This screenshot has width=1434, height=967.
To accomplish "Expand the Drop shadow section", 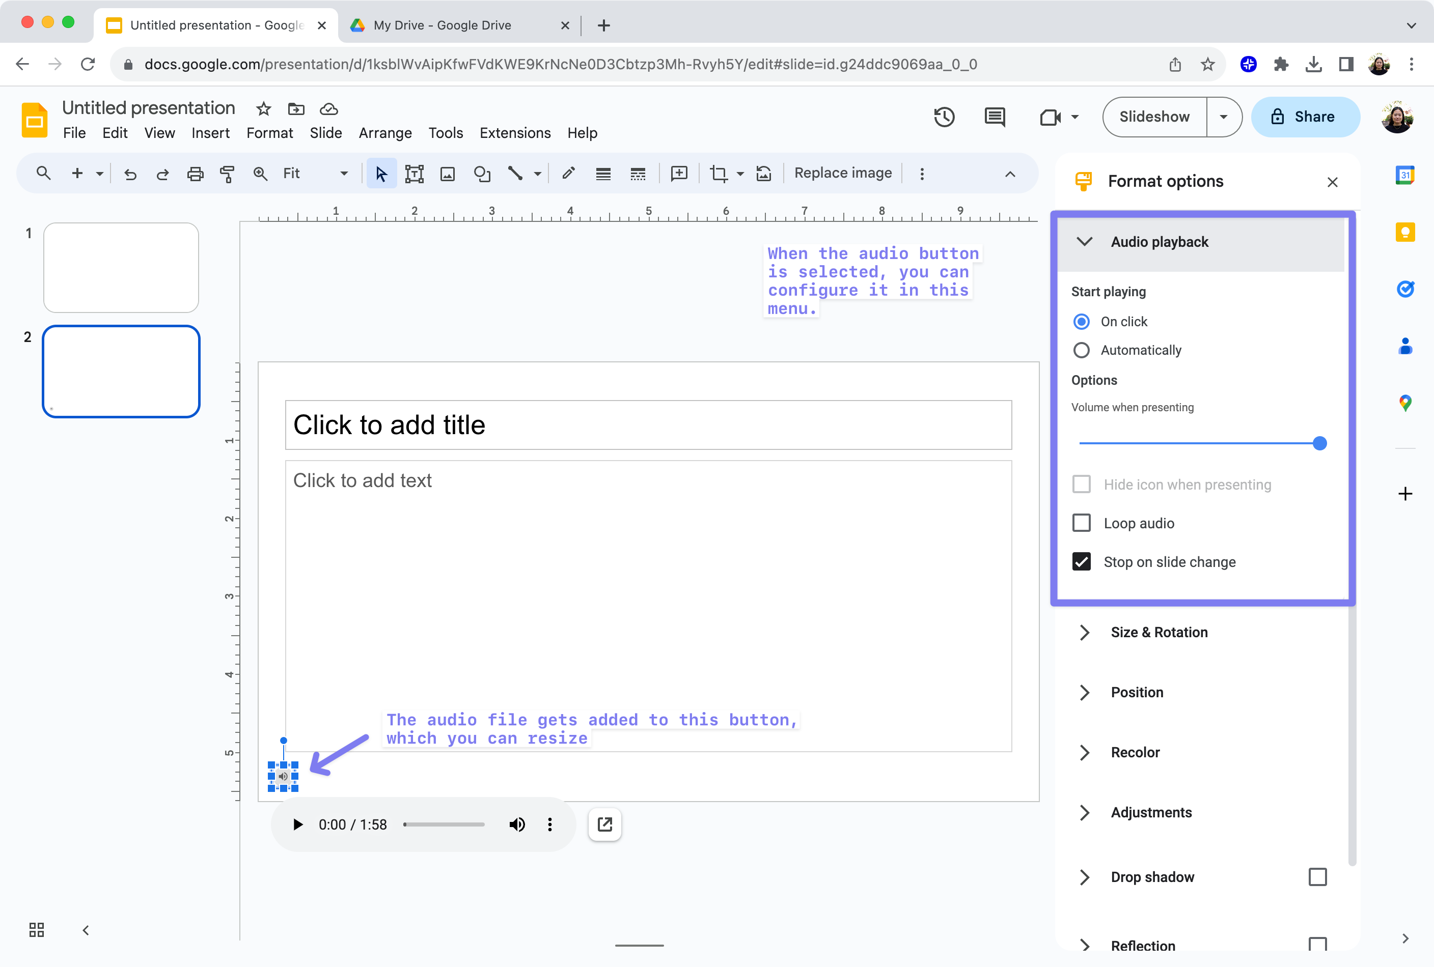I will coord(1084,877).
